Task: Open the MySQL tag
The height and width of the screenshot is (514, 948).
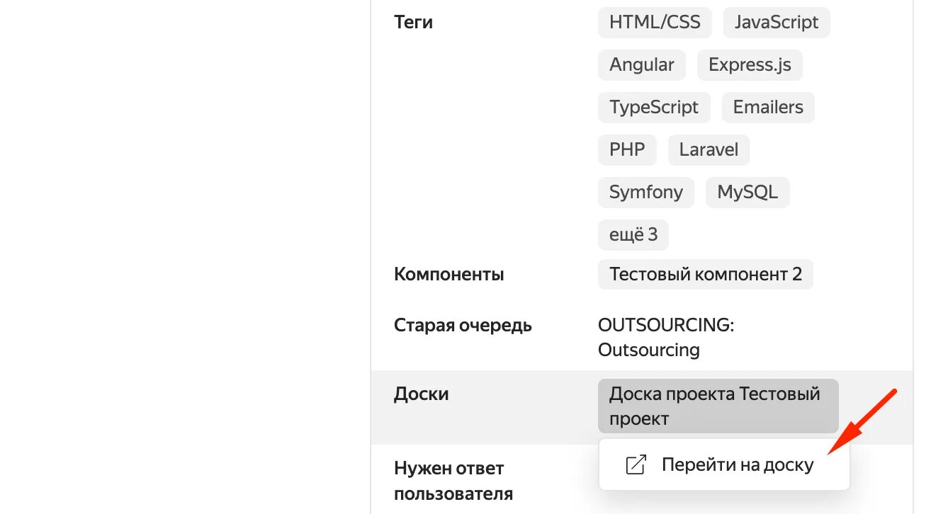Action: 747,193
